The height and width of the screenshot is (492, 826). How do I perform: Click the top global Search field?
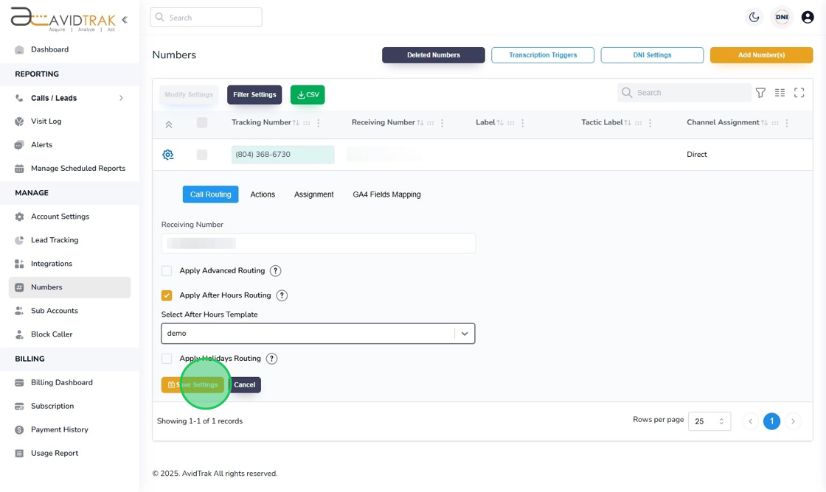[206, 18]
